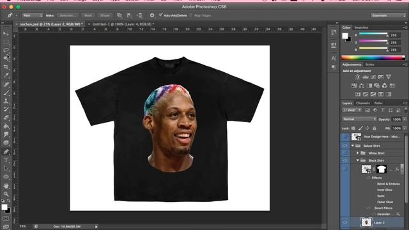Pick a color from spectrum ramp
This screenshot has width=409, height=230.
pos(373,58)
